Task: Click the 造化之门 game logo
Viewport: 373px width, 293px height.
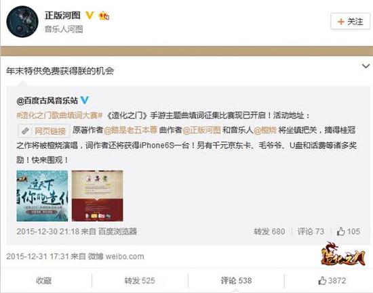Action: pos(344,254)
